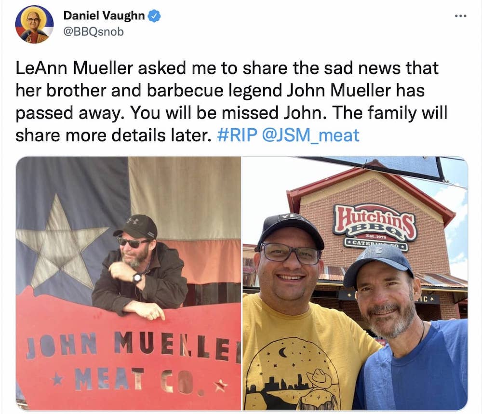This screenshot has width=482, height=414.
Task: Open the left photo with Texas flag
Action: point(129,283)
